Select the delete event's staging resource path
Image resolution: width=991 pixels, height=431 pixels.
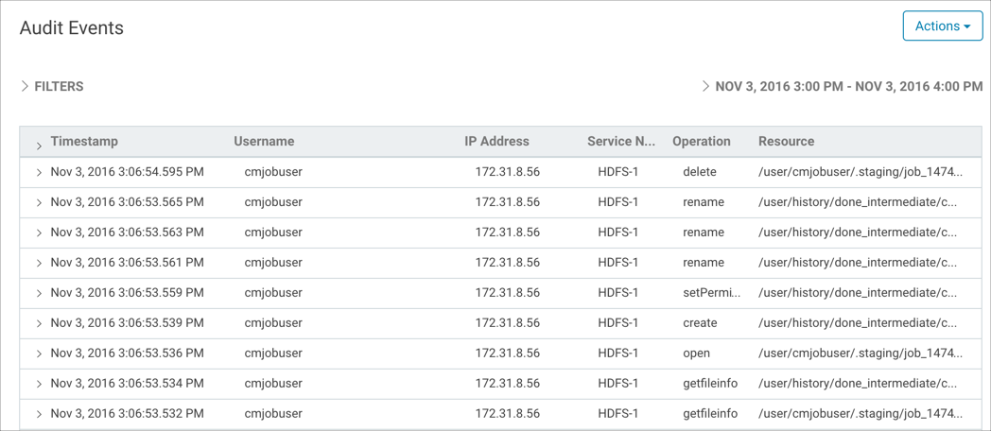pyautogui.click(x=860, y=172)
